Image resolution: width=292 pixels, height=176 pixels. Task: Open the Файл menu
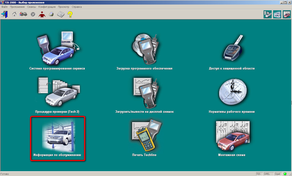[x=5, y=7]
